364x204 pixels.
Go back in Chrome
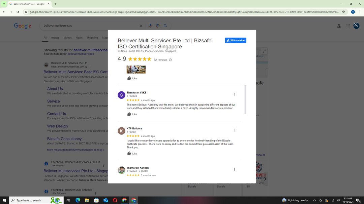click(4, 12)
